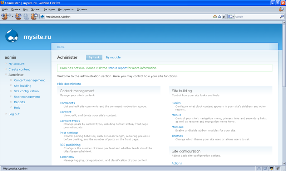286x171 pixels.
Task: Open the Themes link
Action: 177,136
